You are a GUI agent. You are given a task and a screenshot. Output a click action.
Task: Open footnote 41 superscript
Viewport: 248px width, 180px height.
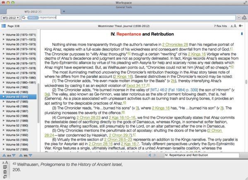[231, 48]
